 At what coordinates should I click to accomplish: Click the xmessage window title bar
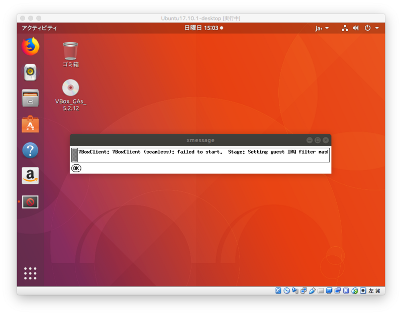click(200, 140)
